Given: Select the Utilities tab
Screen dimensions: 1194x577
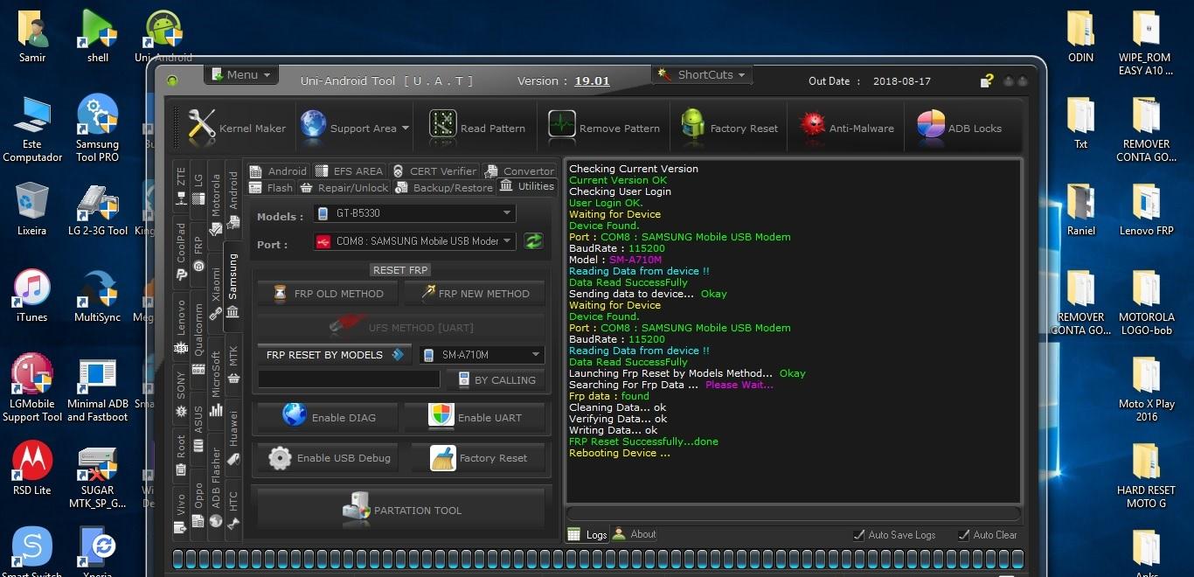Looking at the screenshot, I should click(526, 186).
